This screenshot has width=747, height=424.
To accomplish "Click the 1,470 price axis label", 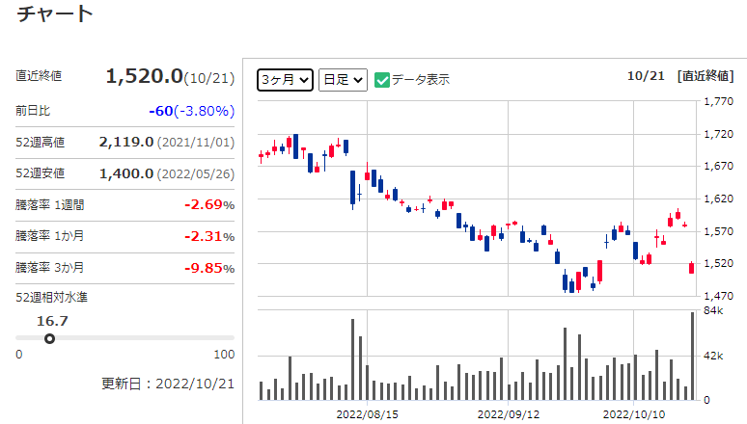I will click(718, 296).
